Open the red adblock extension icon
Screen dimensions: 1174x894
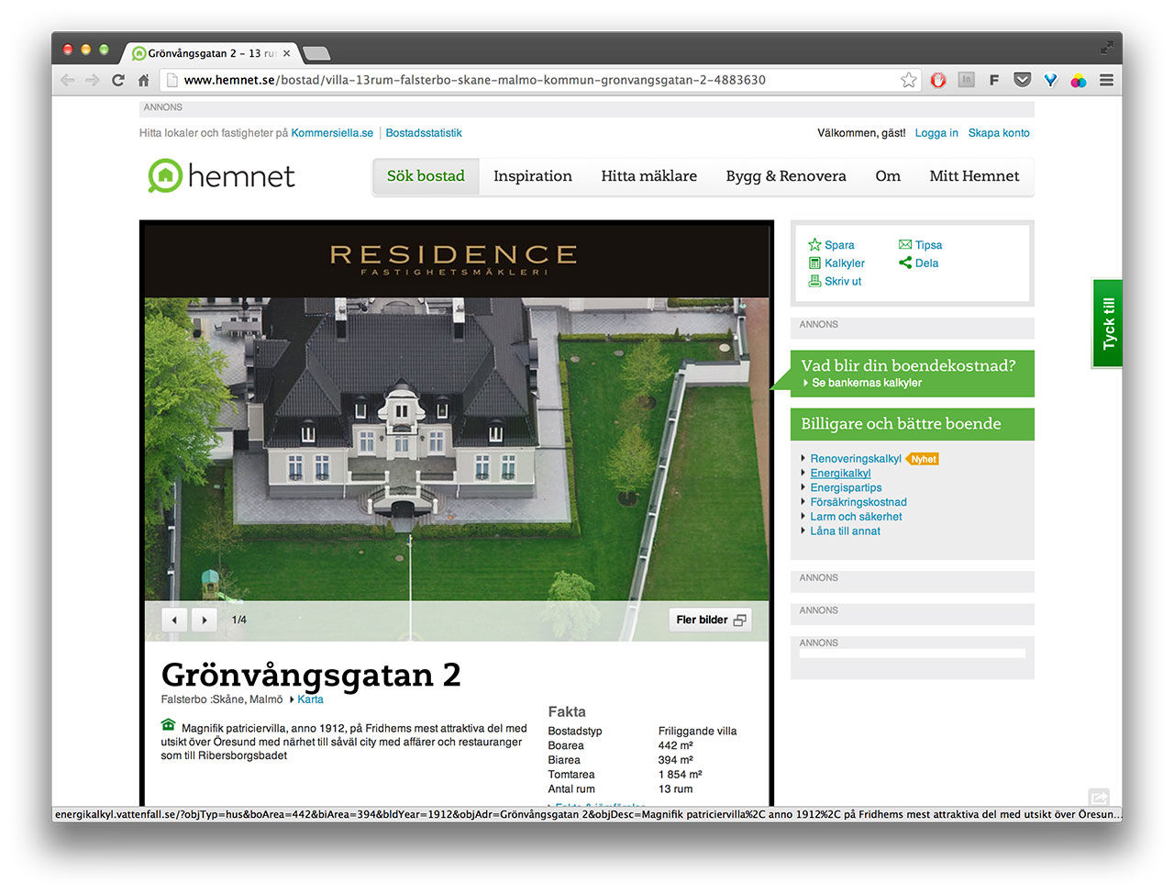[938, 80]
